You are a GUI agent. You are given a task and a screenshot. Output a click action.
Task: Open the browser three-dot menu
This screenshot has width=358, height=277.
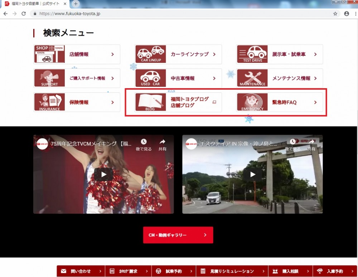pyautogui.click(x=355, y=14)
